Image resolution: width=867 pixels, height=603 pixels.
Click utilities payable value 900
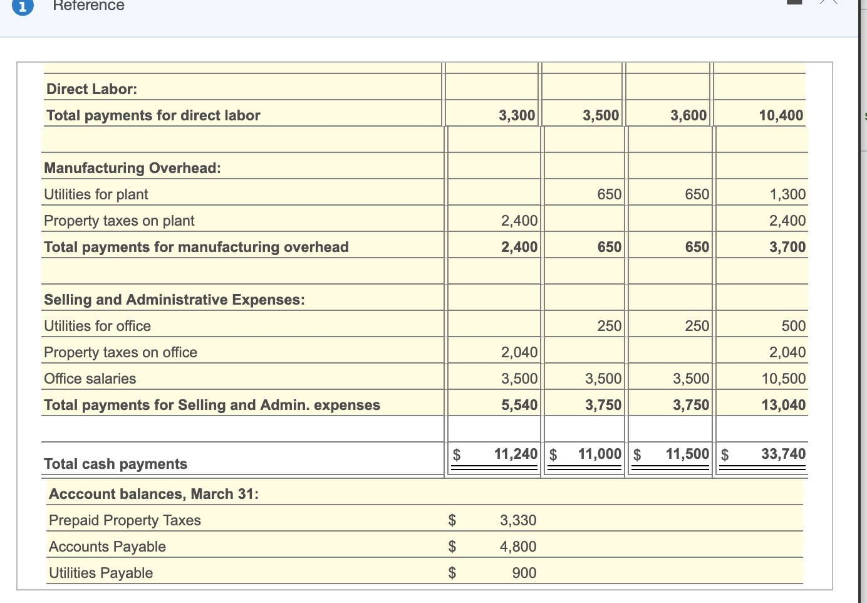coord(524,573)
